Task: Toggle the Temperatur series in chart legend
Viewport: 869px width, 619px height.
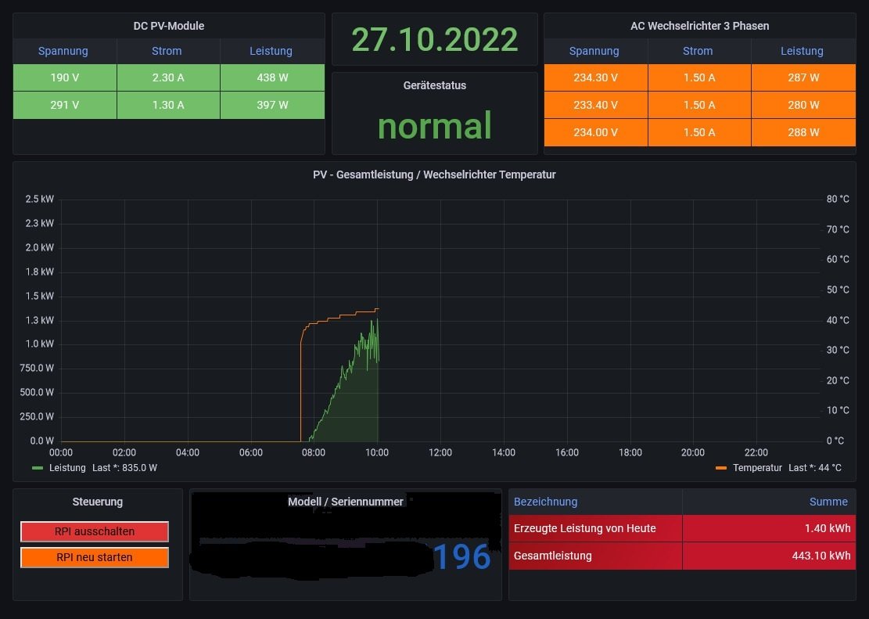Action: pyautogui.click(x=756, y=468)
